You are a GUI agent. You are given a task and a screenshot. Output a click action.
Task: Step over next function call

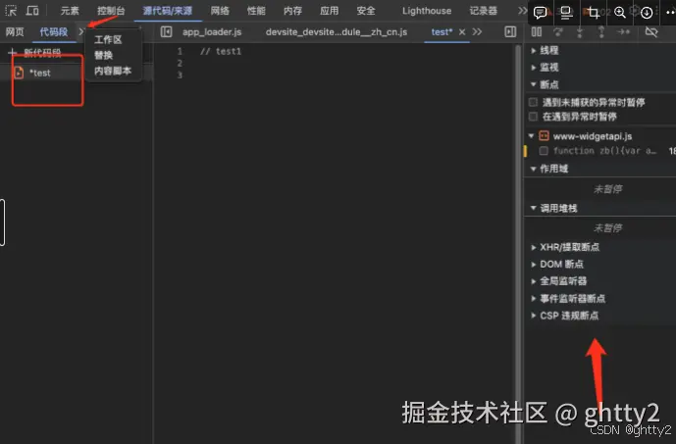[x=558, y=32]
